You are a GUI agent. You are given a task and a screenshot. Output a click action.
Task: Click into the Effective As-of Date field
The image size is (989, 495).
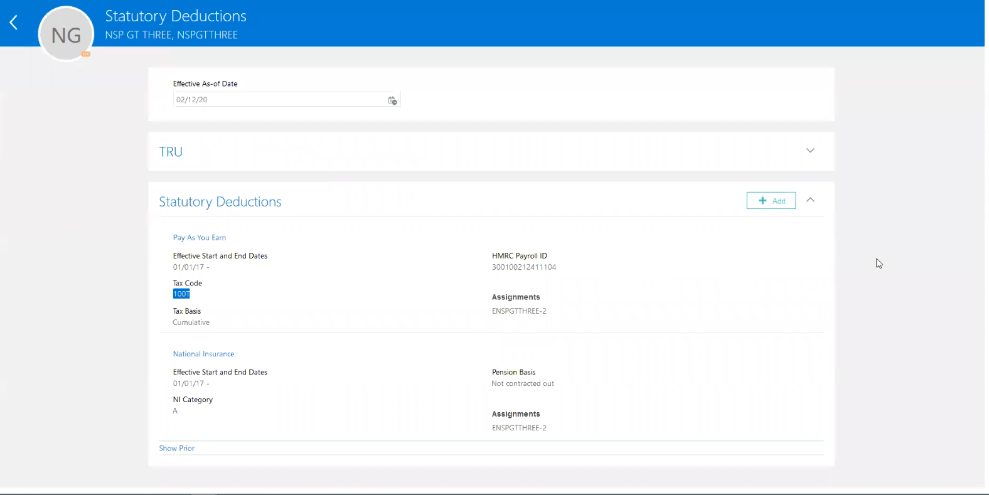(279, 100)
